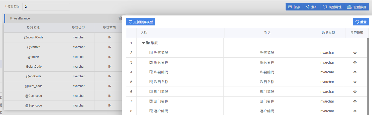
Task: Click the 重置 reset button
Action: point(361,22)
